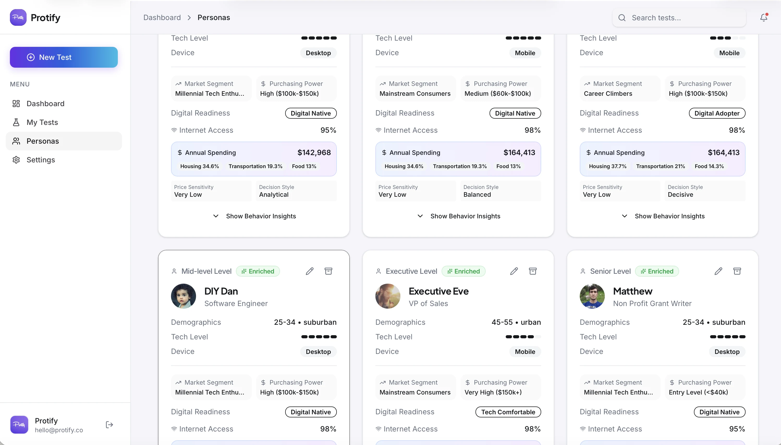
Task: Navigate to Dashboard breadcrumb link
Action: click(x=162, y=17)
